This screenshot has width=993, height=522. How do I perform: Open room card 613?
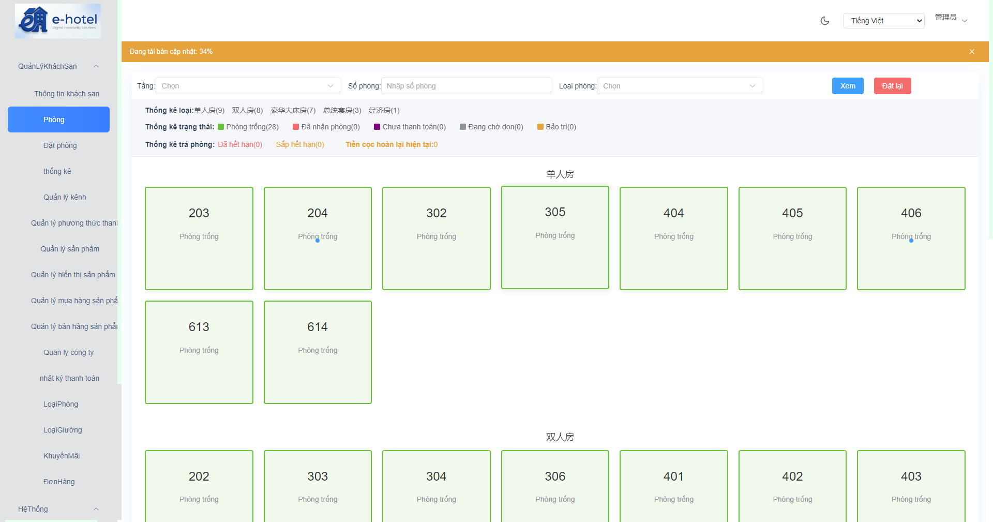point(199,352)
